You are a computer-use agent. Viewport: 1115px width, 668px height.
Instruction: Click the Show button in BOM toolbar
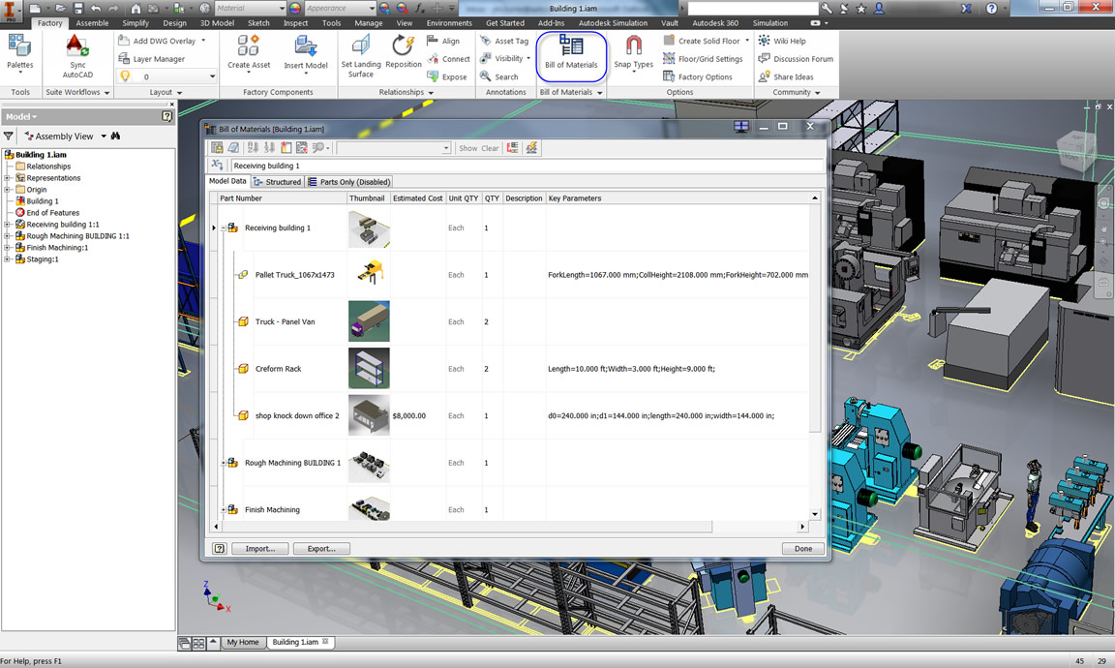pyautogui.click(x=467, y=148)
